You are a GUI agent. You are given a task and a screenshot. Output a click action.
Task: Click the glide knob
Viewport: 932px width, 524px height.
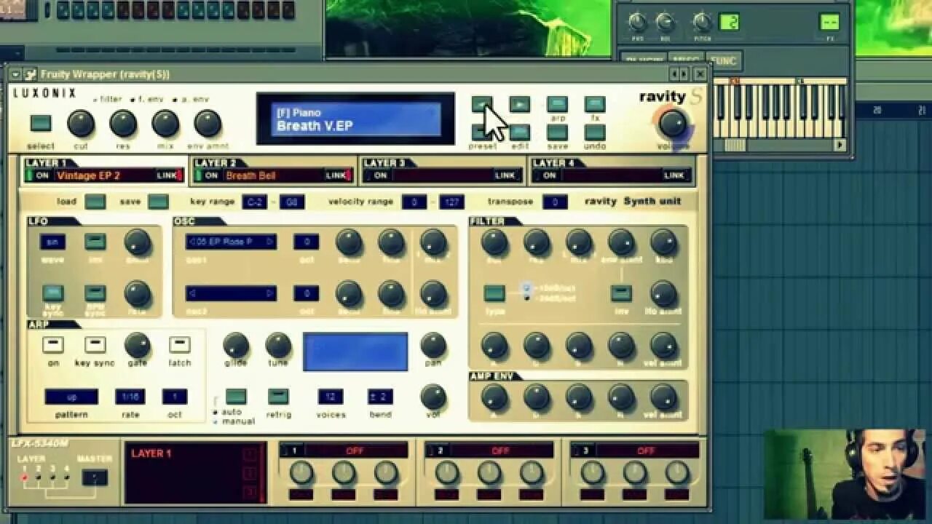click(x=235, y=345)
